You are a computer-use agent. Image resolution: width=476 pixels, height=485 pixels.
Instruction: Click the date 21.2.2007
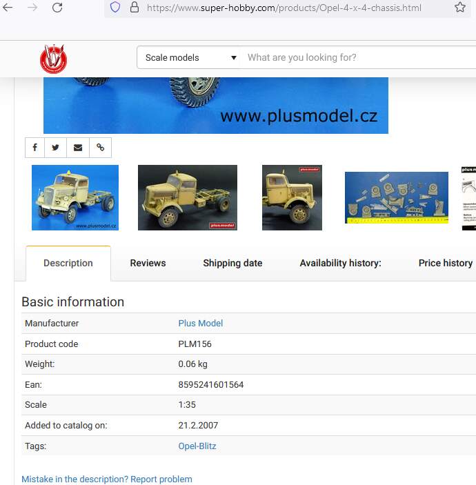tap(198, 426)
